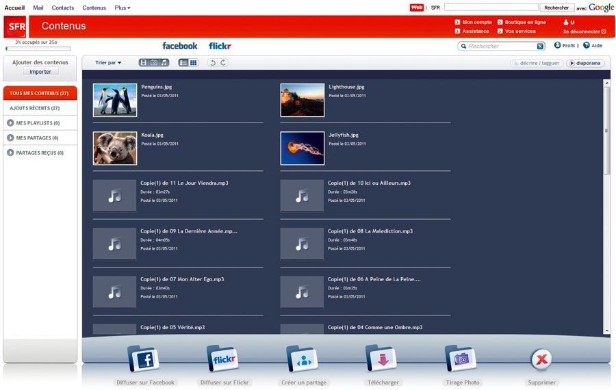Toggle the music filter in toolbar

(164, 62)
